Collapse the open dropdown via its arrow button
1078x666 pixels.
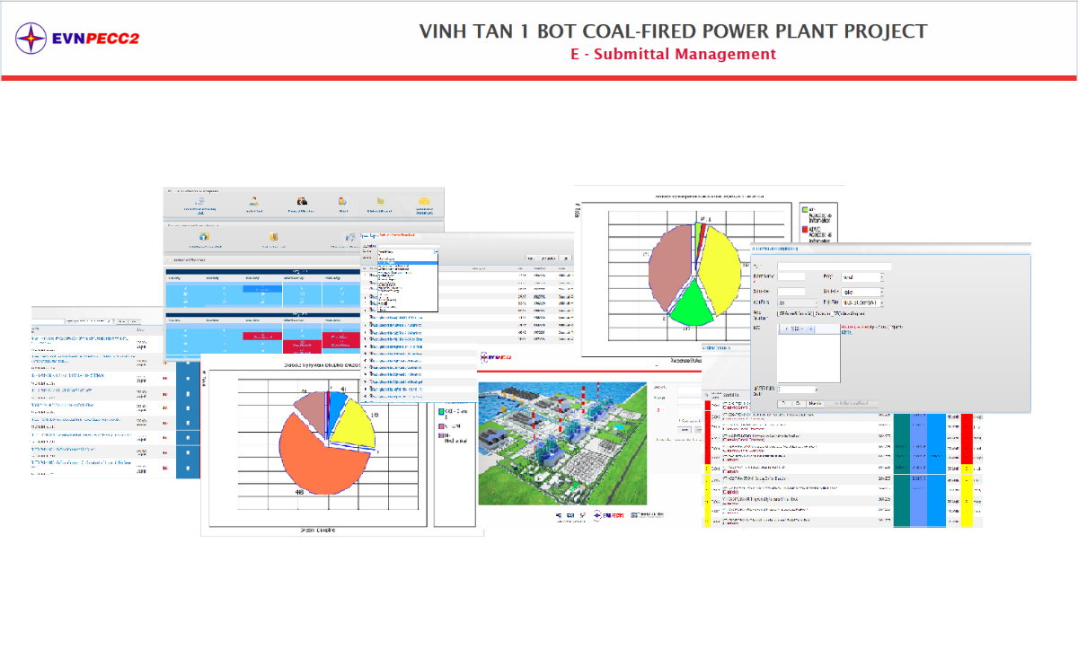[x=436, y=253]
